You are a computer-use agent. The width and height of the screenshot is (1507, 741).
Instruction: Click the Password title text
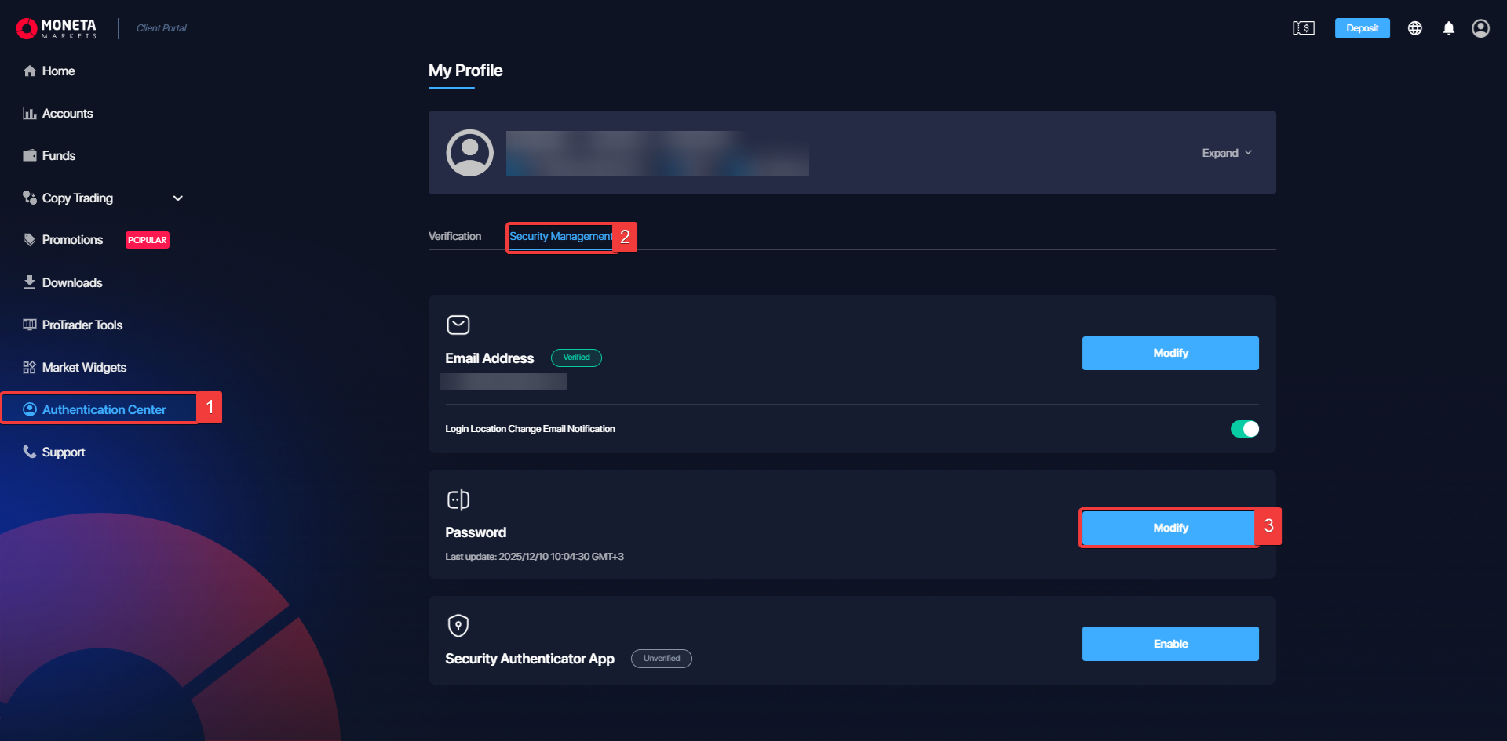pyautogui.click(x=476, y=532)
